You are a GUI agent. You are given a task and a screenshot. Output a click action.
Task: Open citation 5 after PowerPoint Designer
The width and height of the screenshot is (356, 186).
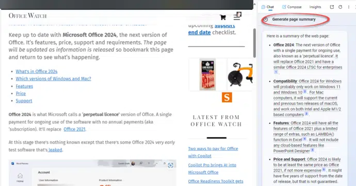313,150
